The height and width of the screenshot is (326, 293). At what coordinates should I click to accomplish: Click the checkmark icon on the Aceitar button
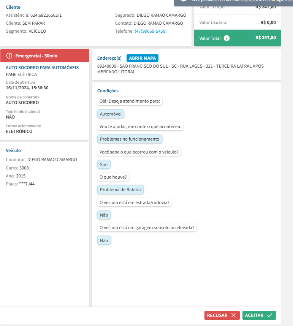(269, 315)
